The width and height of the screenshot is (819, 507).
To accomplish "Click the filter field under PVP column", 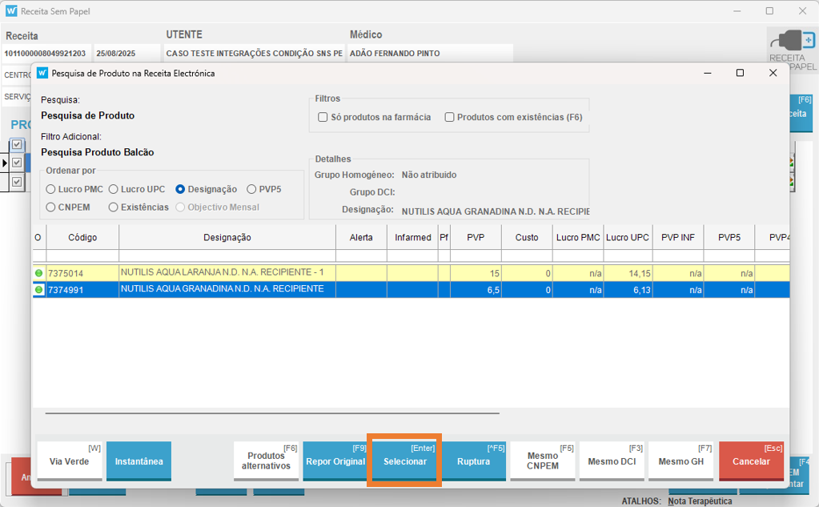I will (476, 256).
